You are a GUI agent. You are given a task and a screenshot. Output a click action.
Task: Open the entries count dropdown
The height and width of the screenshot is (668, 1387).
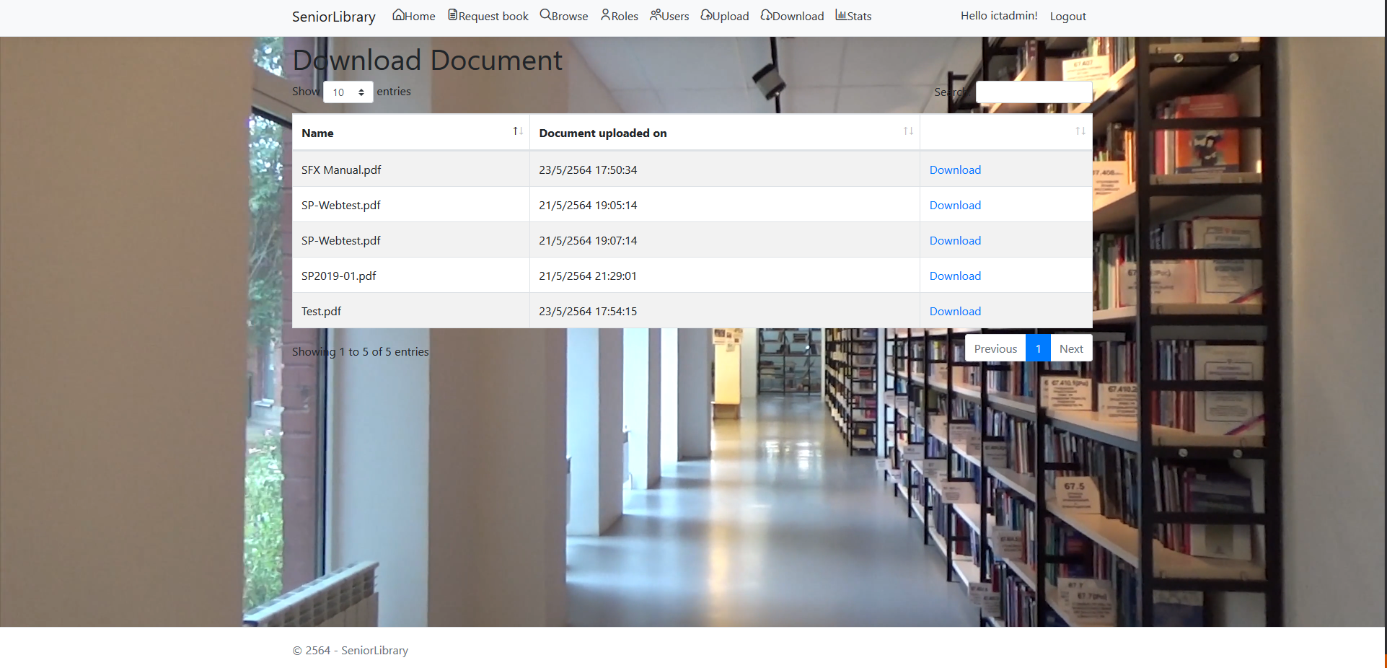pyautogui.click(x=348, y=92)
